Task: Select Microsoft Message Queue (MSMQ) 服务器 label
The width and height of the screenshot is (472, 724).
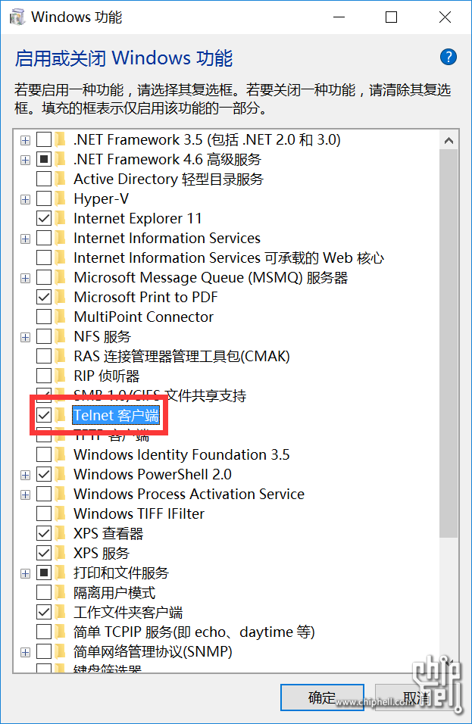Action: pos(211,277)
